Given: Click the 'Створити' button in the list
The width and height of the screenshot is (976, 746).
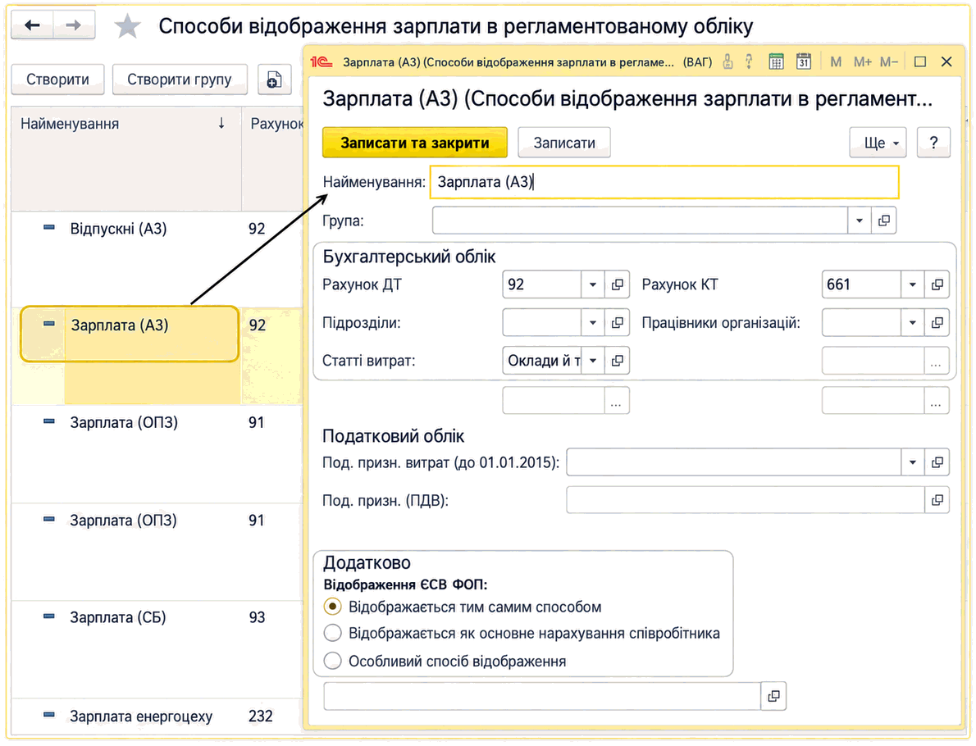Looking at the screenshot, I should click(58, 80).
